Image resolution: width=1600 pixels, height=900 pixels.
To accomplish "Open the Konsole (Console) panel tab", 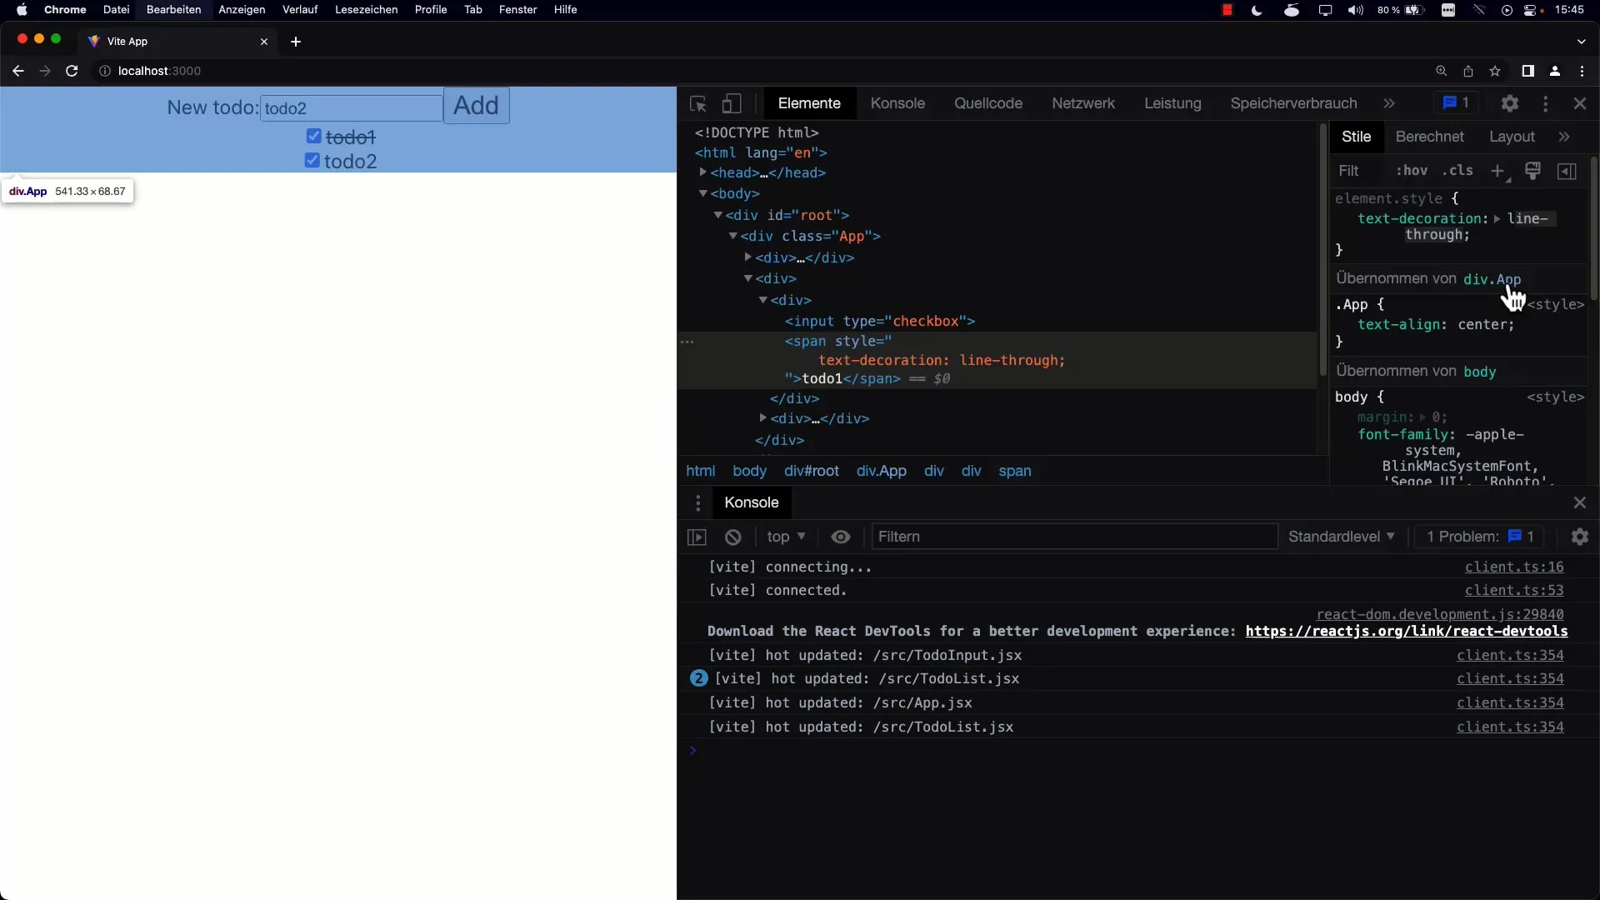I will [x=899, y=102].
